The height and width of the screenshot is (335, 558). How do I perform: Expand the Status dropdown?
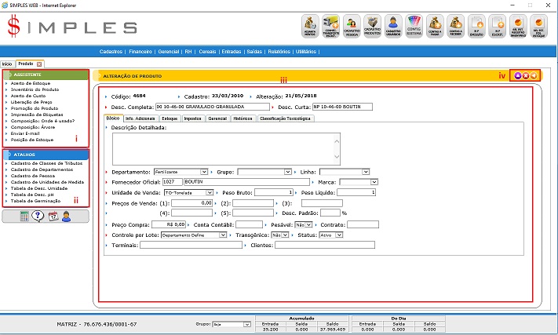[339, 235]
